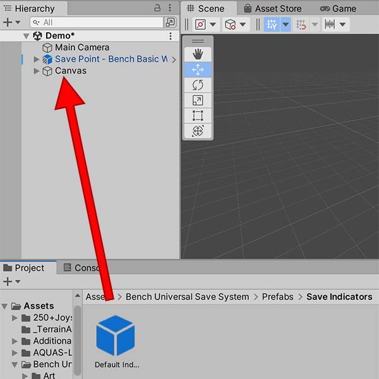Select the combined Transform tool

tap(198, 131)
